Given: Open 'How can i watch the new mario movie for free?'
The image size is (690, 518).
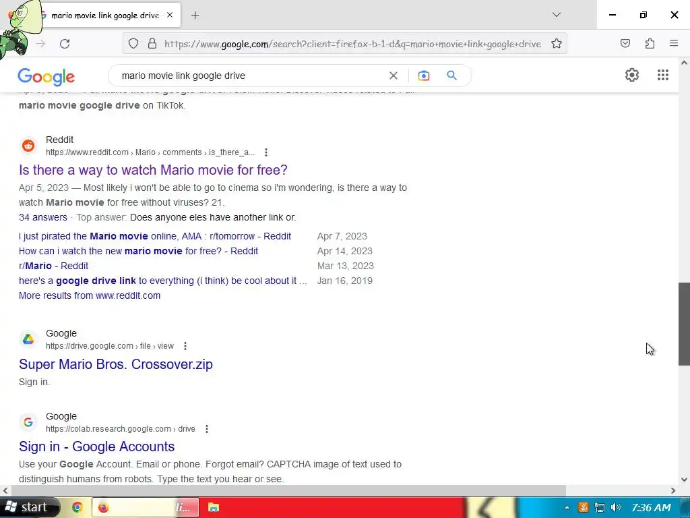Looking at the screenshot, I should [138, 251].
